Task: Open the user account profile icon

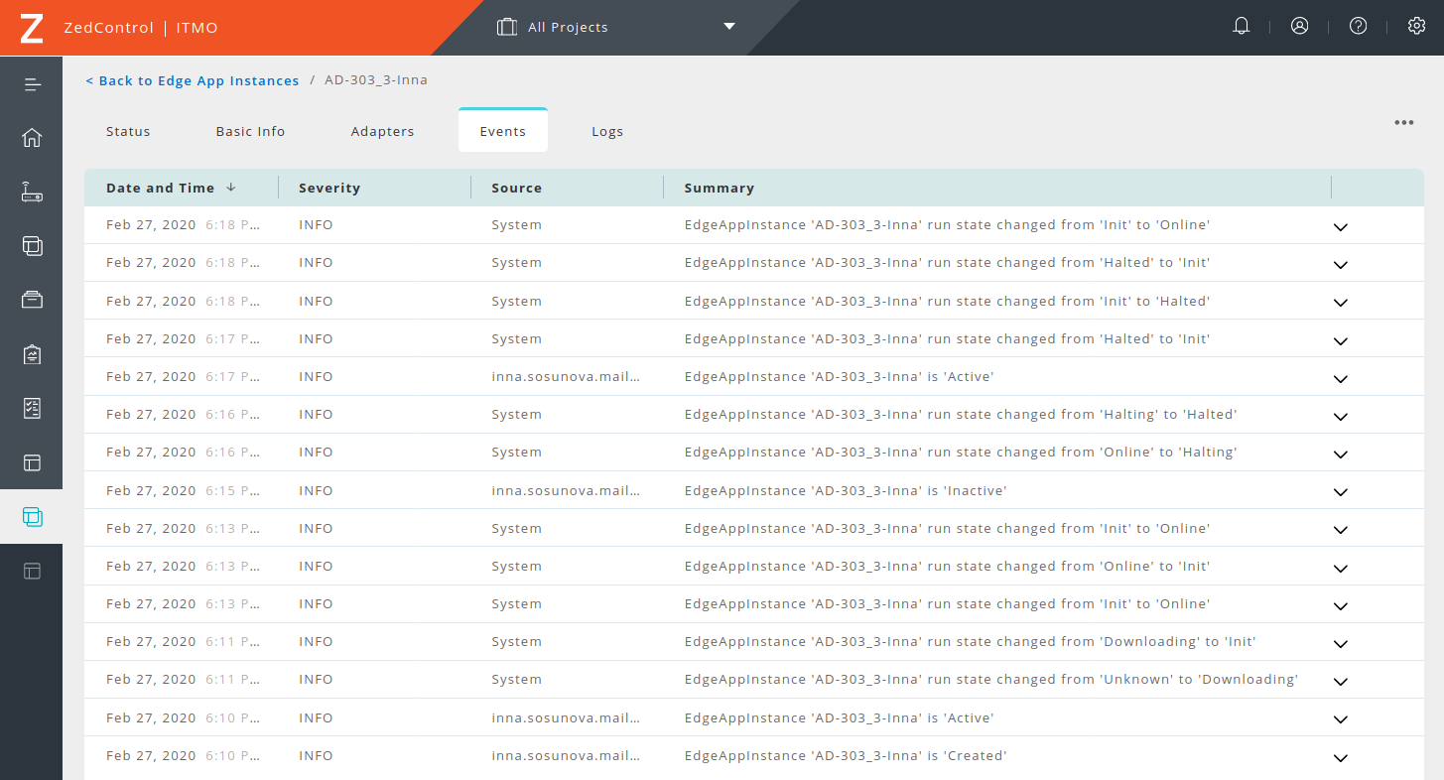Action: (1299, 27)
